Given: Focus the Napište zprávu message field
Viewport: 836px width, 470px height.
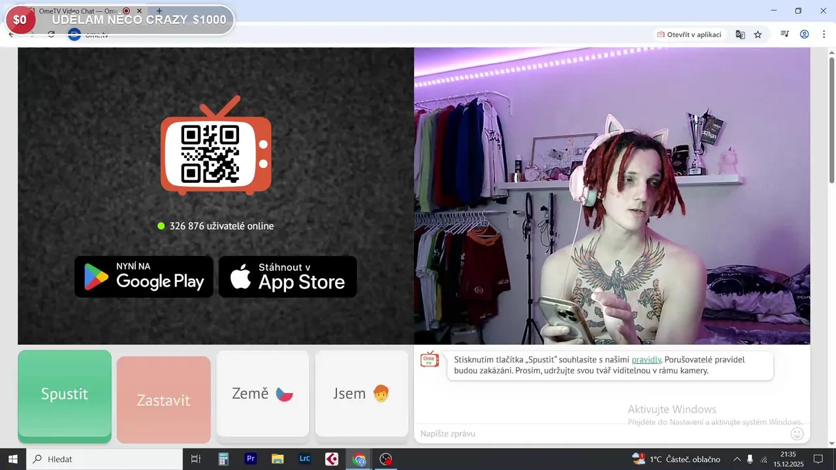Looking at the screenshot, I should pyautogui.click(x=601, y=433).
